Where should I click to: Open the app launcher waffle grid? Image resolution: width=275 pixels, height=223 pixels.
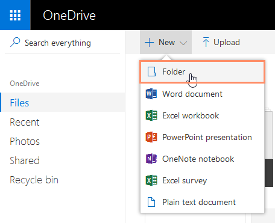click(x=15, y=15)
